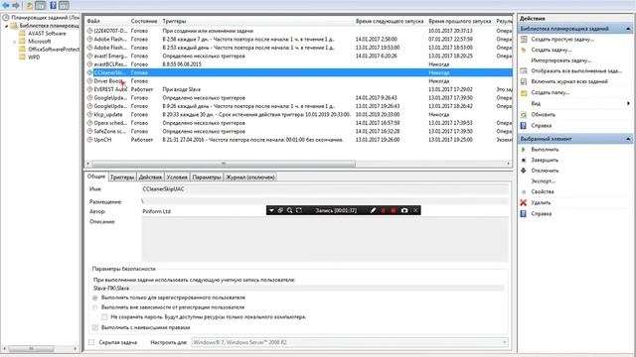Click the help icon under 'Выбранный элемент' section
This screenshot has height=357, width=636.
(524, 214)
